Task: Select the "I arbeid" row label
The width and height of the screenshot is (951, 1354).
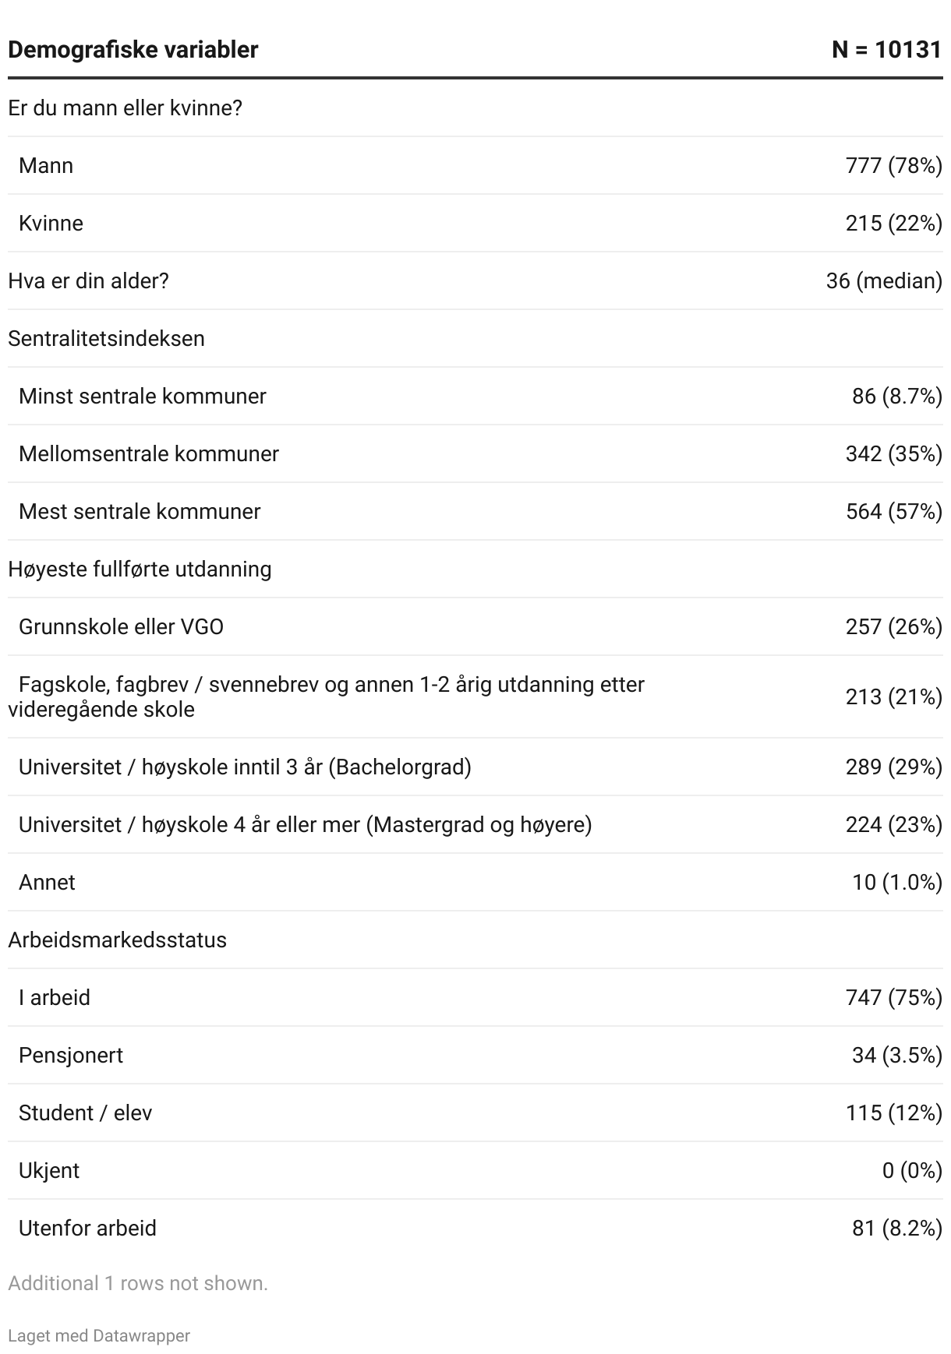Action: 55,997
